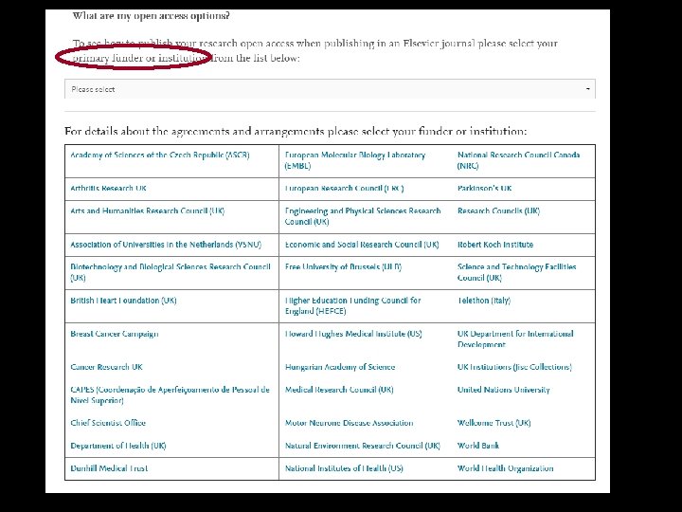This screenshot has width=682, height=512.
Task: Open World Health Organization link
Action: pos(506,468)
